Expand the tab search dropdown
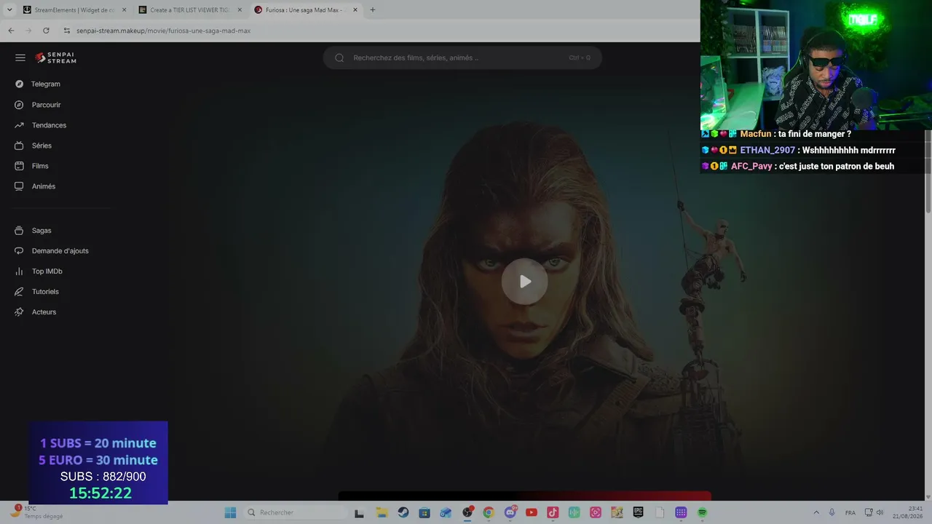 (x=9, y=10)
